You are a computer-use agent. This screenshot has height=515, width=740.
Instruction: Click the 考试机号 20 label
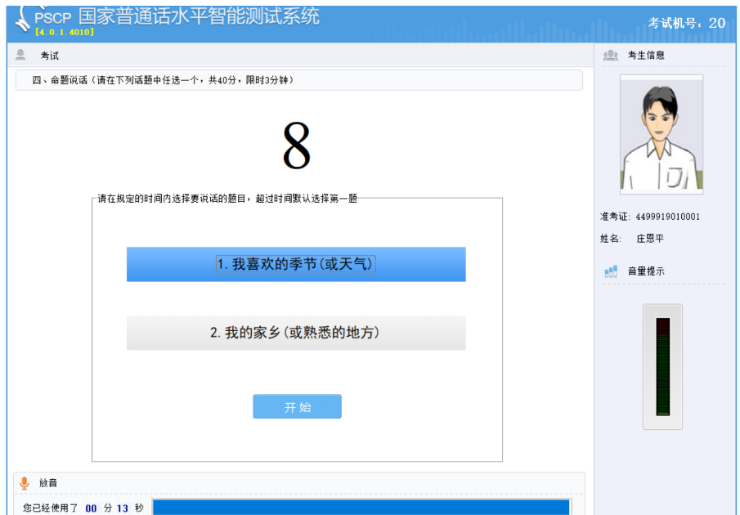tap(686, 23)
